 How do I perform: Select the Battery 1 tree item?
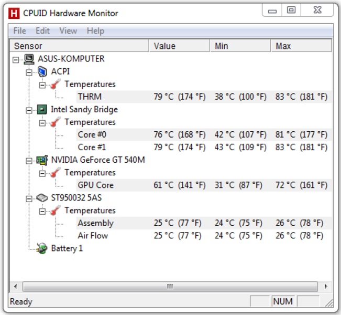[x=67, y=248]
